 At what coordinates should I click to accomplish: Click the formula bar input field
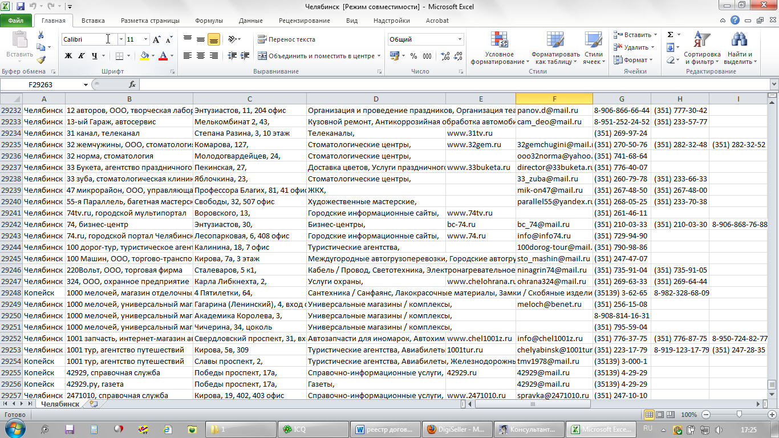(453, 84)
